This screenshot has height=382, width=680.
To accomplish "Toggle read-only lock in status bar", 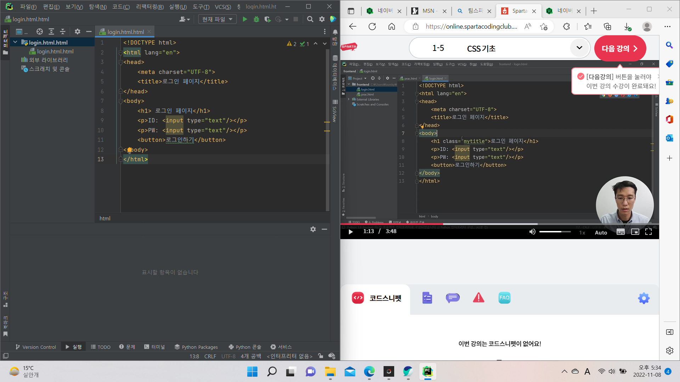I will (321, 356).
